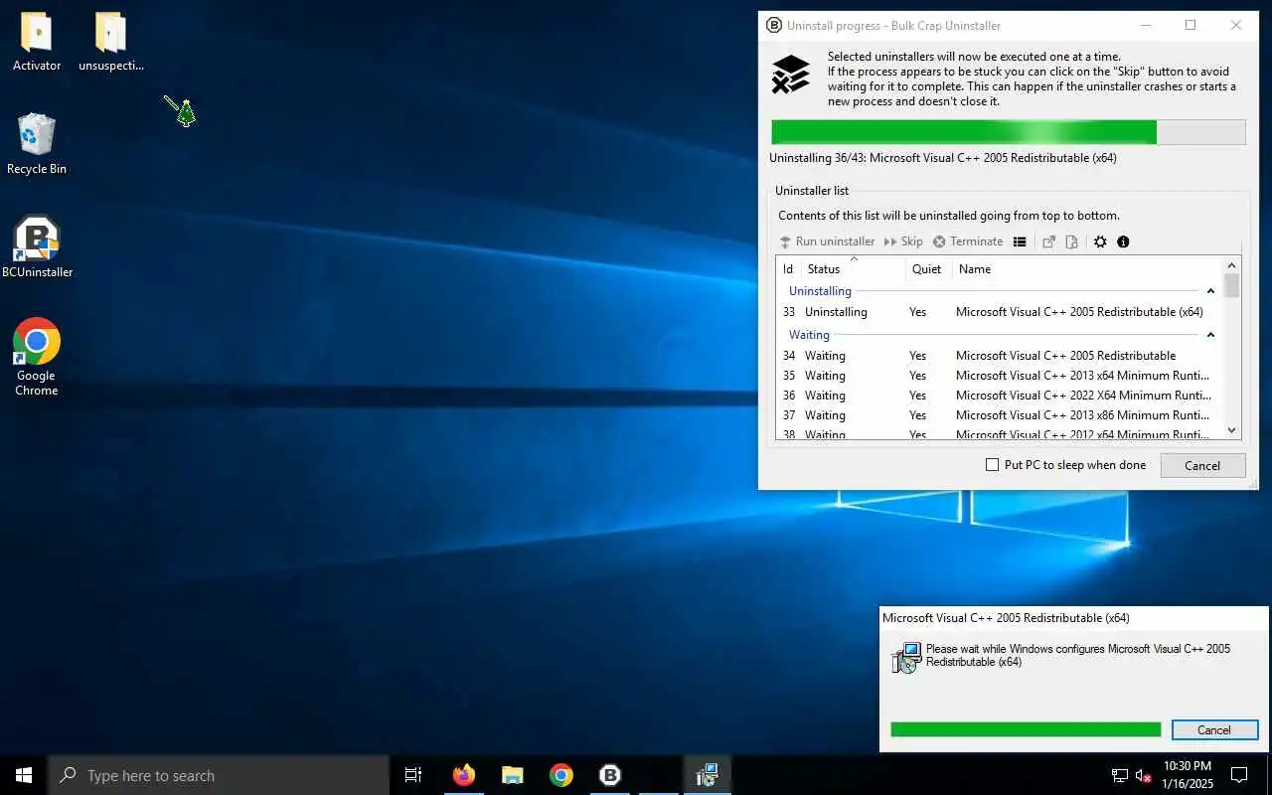Viewport: 1272px width, 795px height.
Task: Click the Bulk Crap Uninstaller overall progress bar
Action: coord(1008,132)
